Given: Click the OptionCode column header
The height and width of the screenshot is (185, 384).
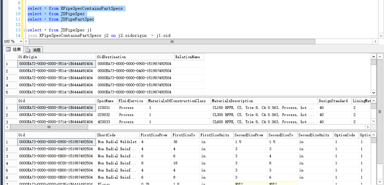Looking at the screenshot, I should point(346,135).
